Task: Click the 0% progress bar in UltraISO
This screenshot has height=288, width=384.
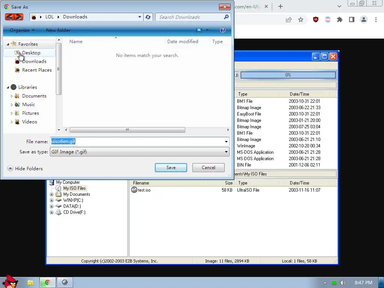Action: tap(288, 75)
